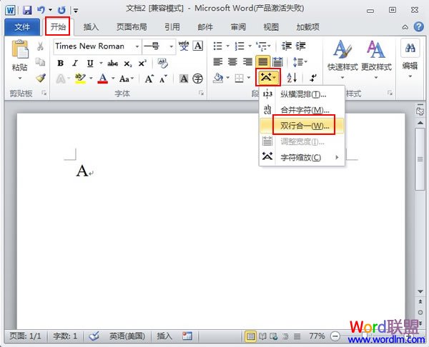The width and height of the screenshot is (429, 347).
Task: Toggle strikethrough abc formatting
Action: pos(112,64)
